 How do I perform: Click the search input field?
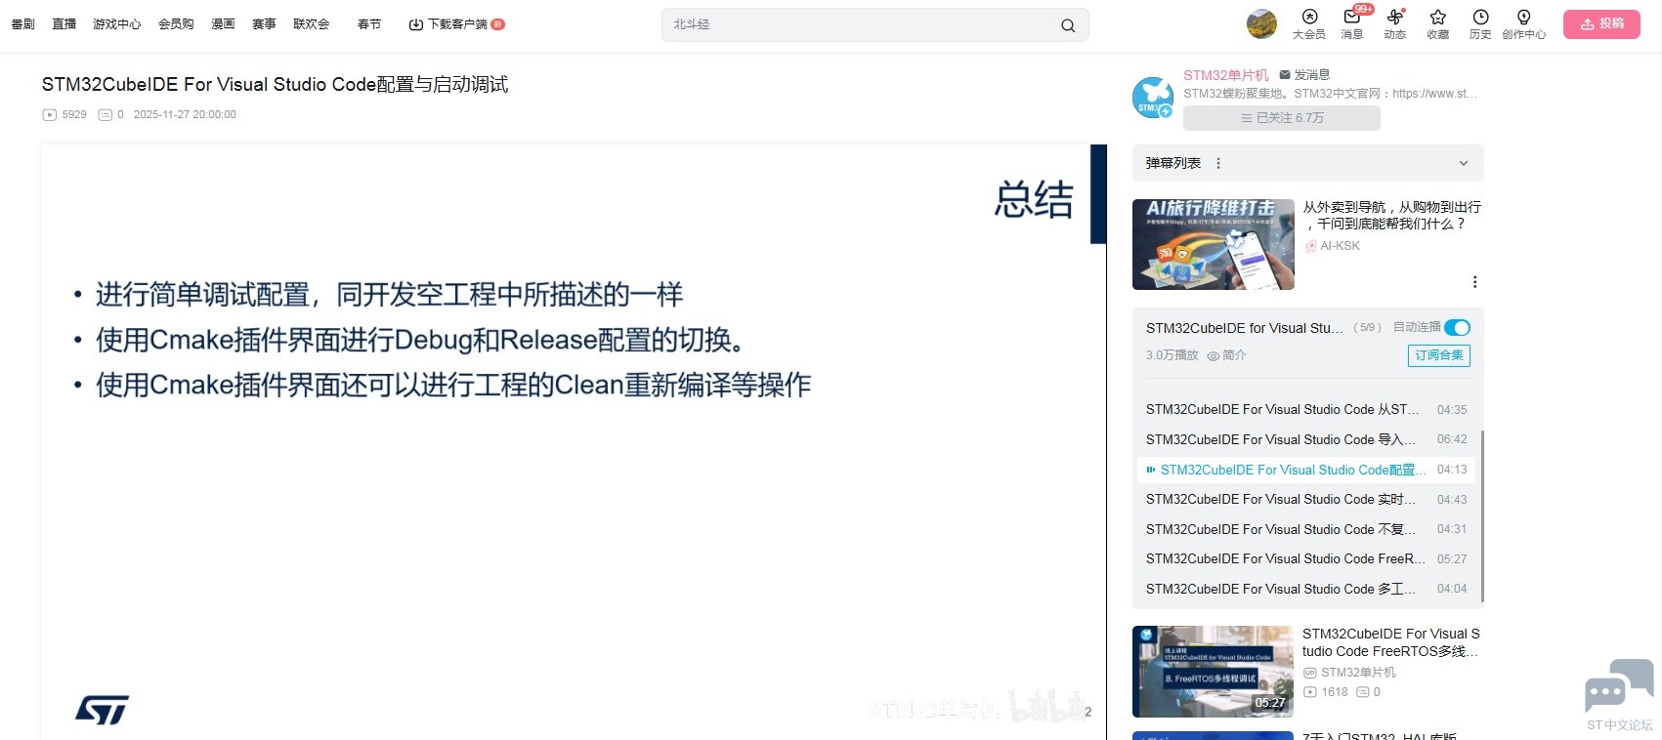click(x=860, y=25)
